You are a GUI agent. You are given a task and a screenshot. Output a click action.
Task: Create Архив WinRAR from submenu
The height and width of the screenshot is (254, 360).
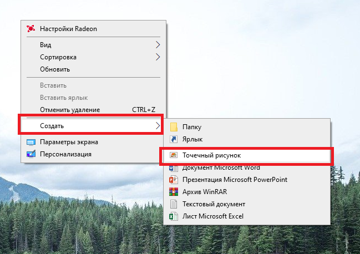point(247,191)
